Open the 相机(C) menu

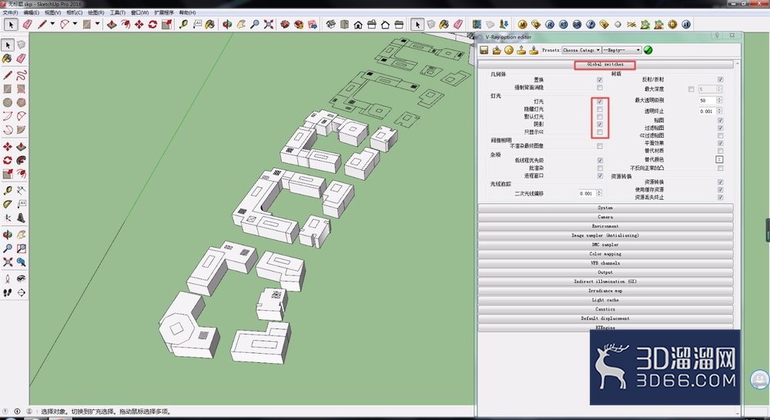tap(74, 12)
